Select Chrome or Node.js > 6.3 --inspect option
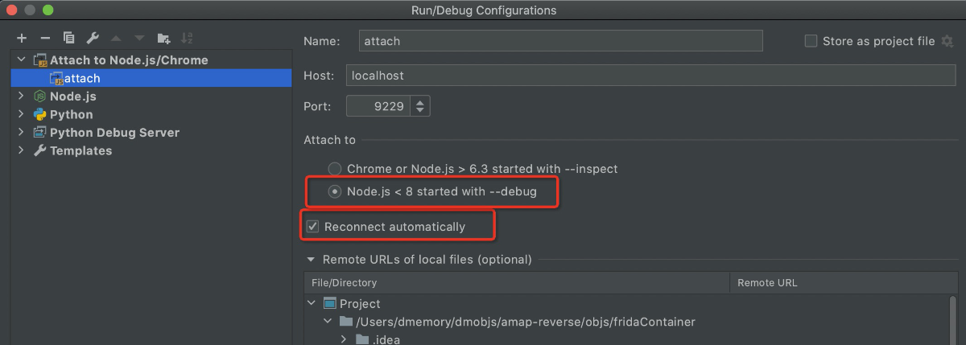The height and width of the screenshot is (345, 966). pyautogui.click(x=335, y=170)
